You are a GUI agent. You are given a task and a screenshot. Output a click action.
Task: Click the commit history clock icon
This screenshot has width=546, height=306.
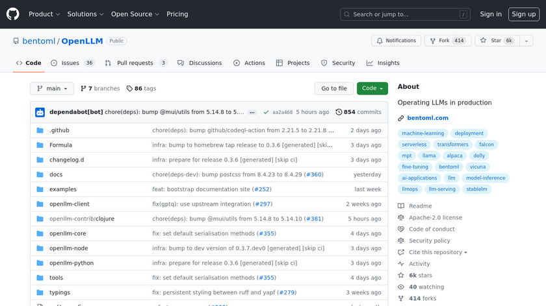click(x=339, y=112)
